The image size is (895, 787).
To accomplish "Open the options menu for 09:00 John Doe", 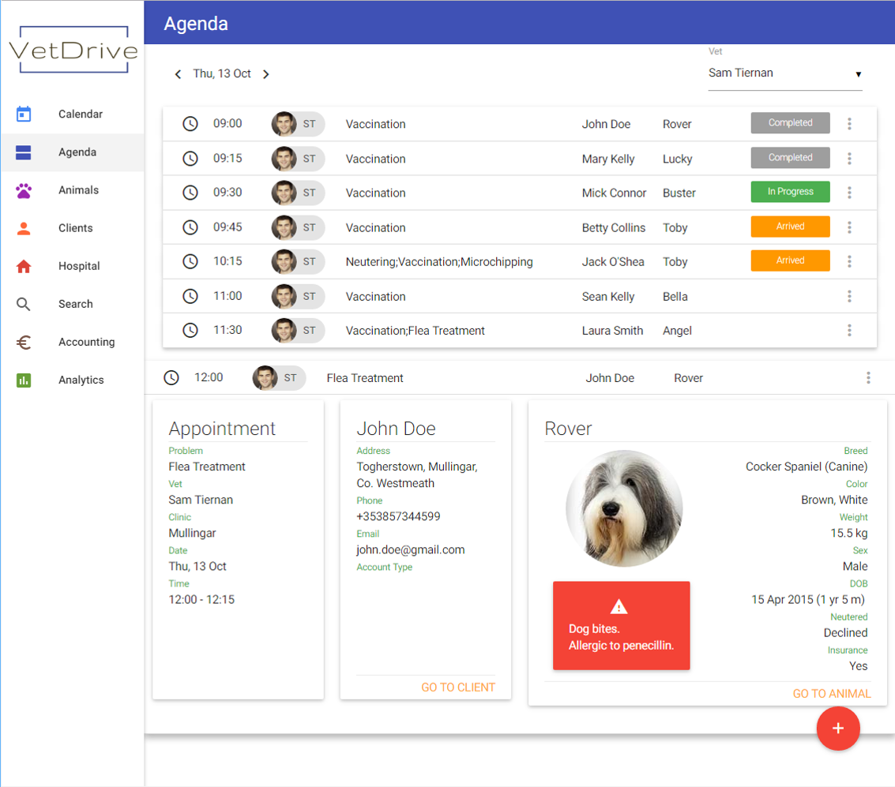I will point(849,124).
